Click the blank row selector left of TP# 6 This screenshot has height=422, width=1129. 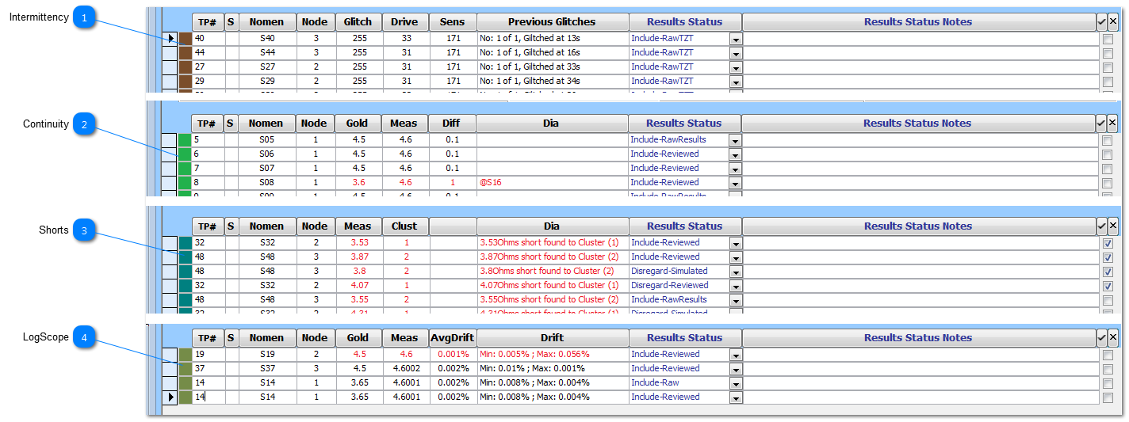coord(169,154)
